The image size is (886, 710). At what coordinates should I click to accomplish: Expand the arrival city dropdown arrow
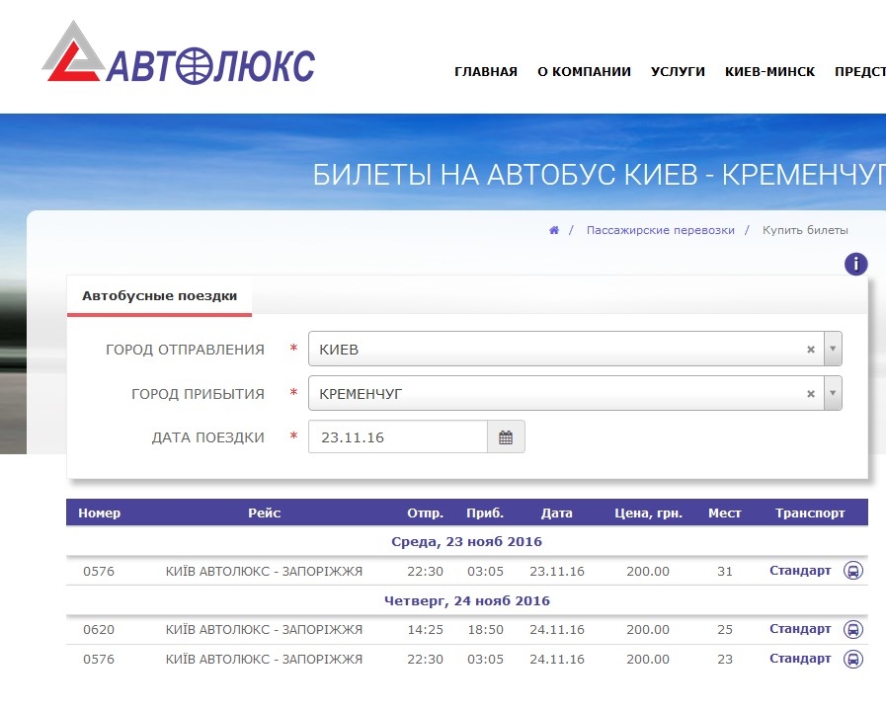pyautogui.click(x=833, y=394)
